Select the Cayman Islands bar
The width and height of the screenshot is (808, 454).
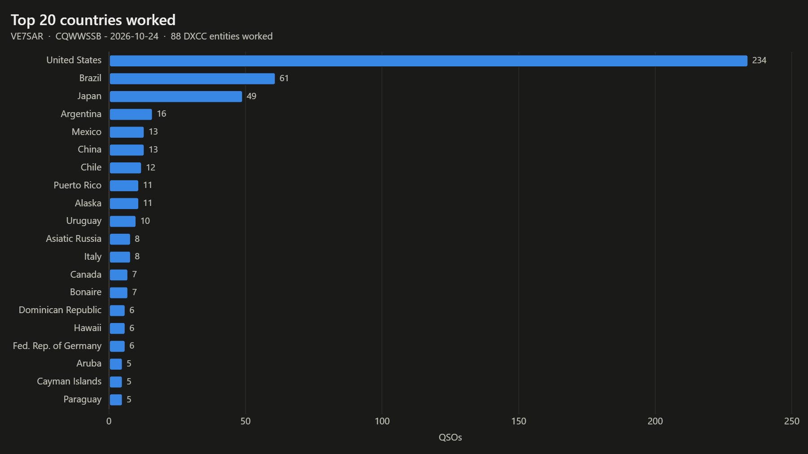116,382
